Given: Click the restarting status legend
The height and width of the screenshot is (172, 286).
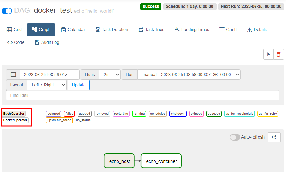Looking at the screenshot, I should pos(121,114).
